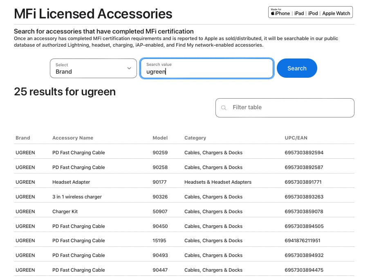This screenshot has height=277, width=370.
Task: Select the 'iPod' label in the badge
Action: coord(313,13)
